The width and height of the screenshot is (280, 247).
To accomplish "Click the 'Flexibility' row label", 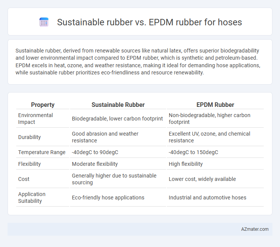I will [43, 164].
